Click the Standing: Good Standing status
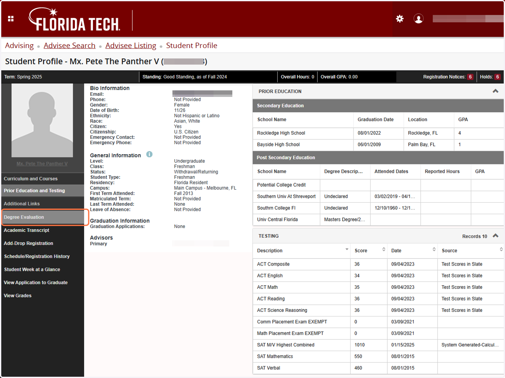The height and width of the screenshot is (378, 505). [185, 77]
